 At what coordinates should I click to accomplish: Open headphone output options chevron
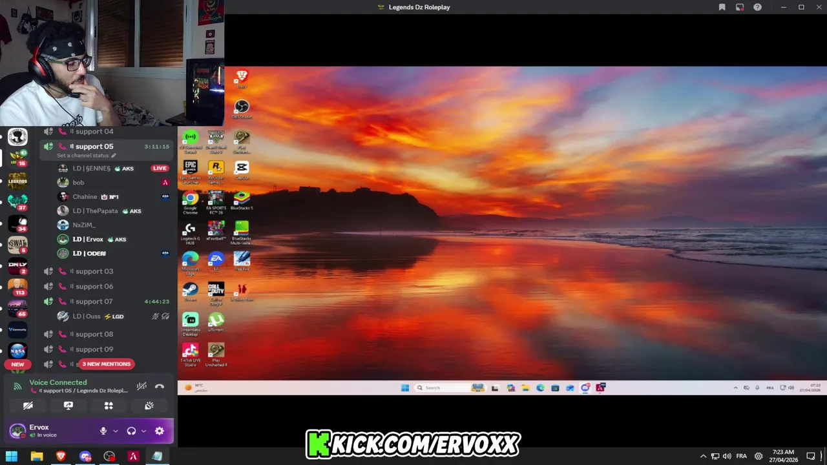(x=143, y=431)
